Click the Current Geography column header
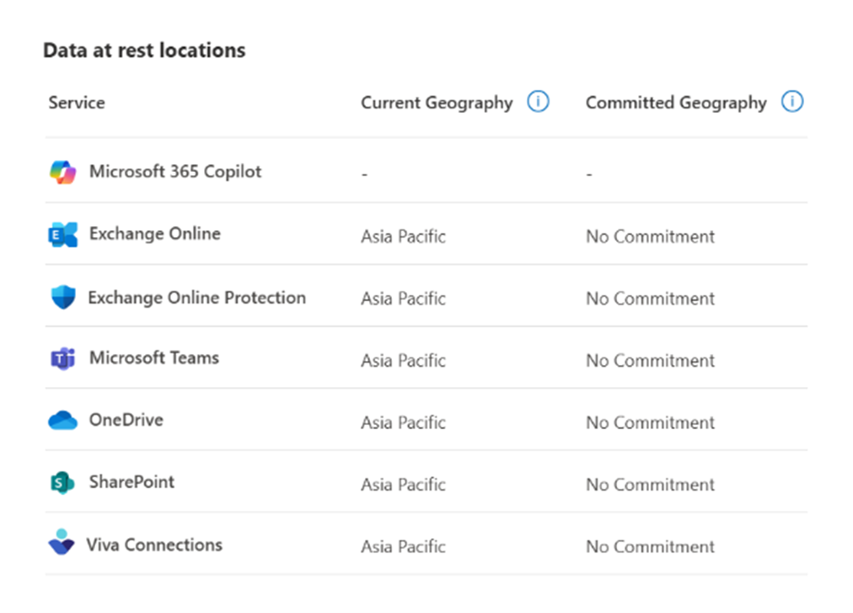 (x=436, y=102)
